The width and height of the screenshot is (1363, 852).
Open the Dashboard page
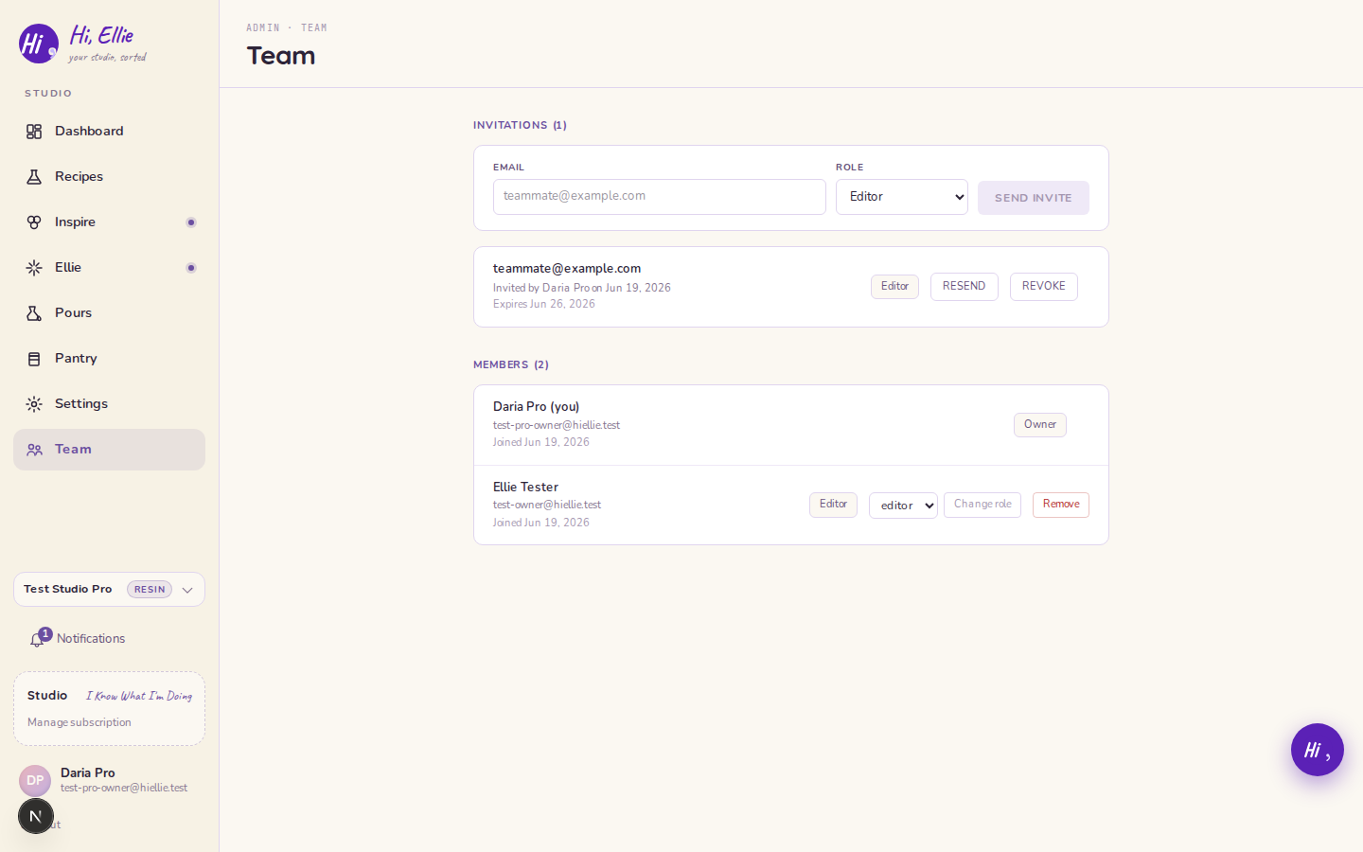pyautogui.click(x=109, y=132)
